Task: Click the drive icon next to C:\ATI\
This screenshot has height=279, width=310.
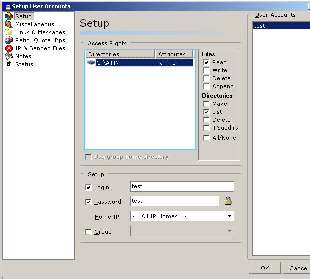Action: pyautogui.click(x=91, y=63)
